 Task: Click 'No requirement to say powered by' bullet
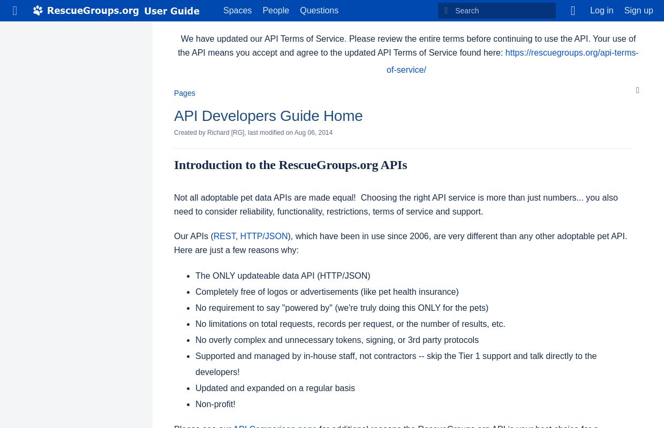[x=342, y=308]
